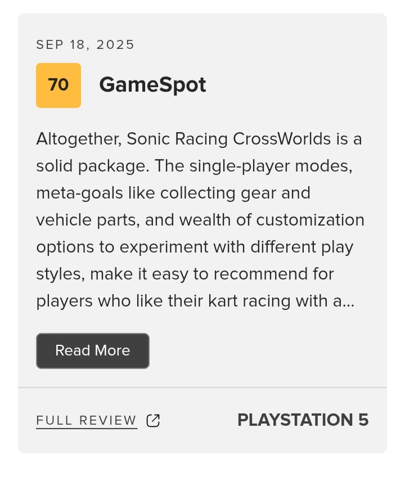Viewport: 405px width, 477px height.
Task: Select the phrase vehicle parts
Action: [x=87, y=220]
